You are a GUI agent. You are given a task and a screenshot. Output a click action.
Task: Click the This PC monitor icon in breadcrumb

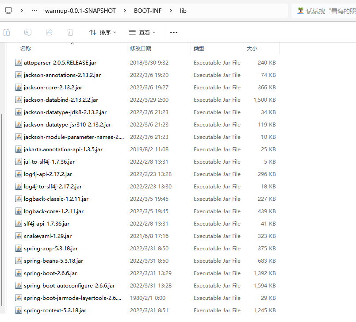click(8, 11)
